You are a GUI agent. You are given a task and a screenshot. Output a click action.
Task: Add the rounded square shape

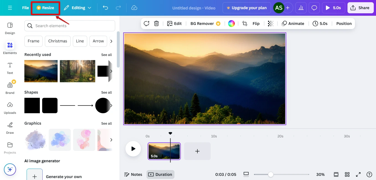pyautogui.click(x=50, y=106)
